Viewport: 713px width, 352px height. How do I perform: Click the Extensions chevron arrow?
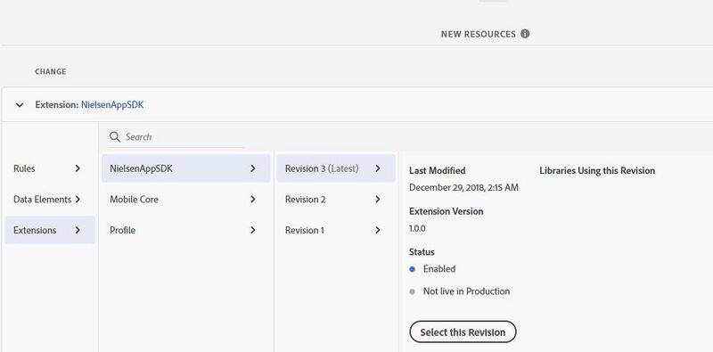78,230
